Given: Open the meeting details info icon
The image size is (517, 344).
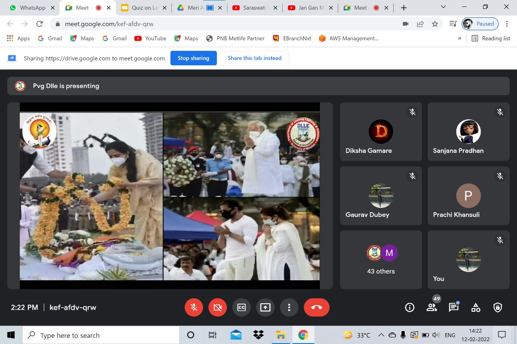Looking at the screenshot, I should pos(410,308).
